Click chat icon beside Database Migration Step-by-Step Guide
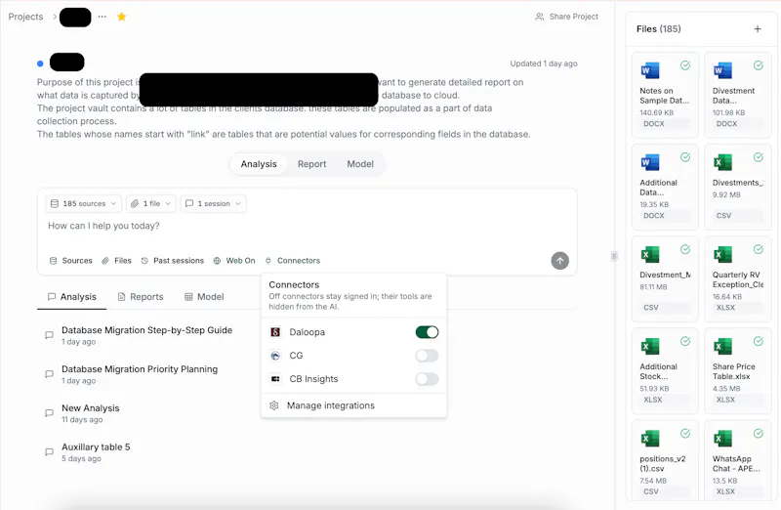Image resolution: width=781 pixels, height=510 pixels. (50, 335)
